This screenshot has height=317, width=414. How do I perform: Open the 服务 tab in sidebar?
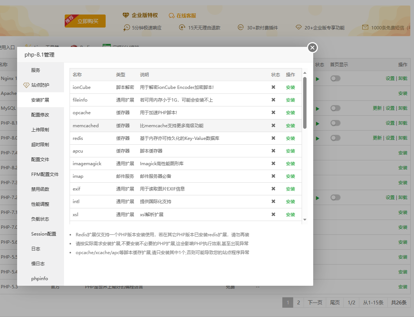pos(36,70)
